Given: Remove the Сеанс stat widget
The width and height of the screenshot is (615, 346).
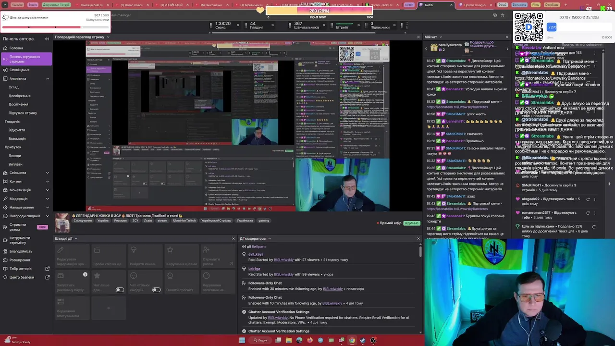Looking at the screenshot, I should point(237,25).
